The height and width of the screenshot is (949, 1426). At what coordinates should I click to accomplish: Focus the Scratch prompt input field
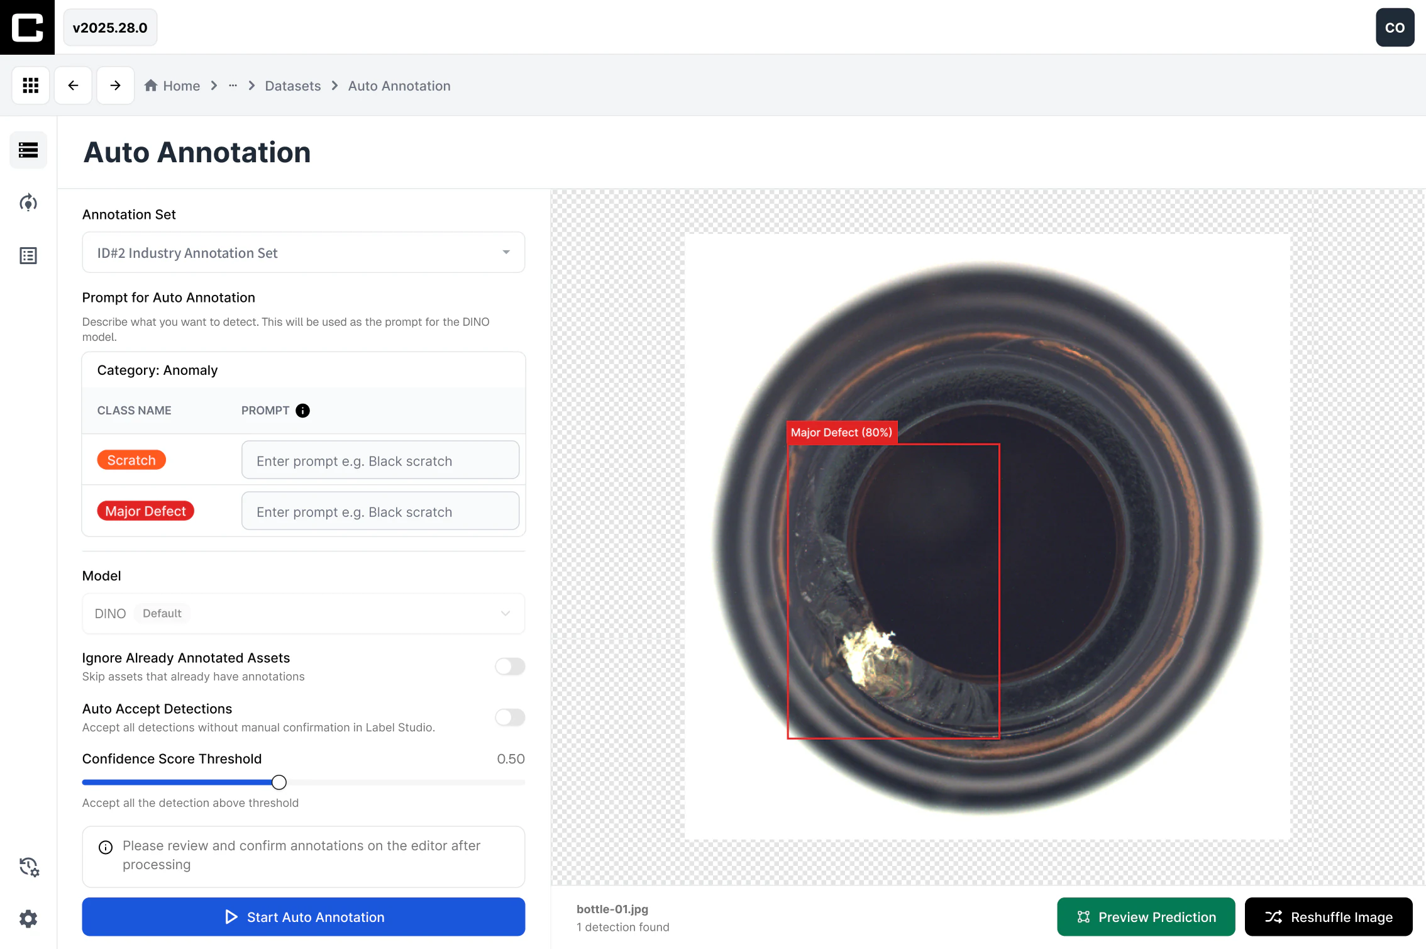pos(380,460)
